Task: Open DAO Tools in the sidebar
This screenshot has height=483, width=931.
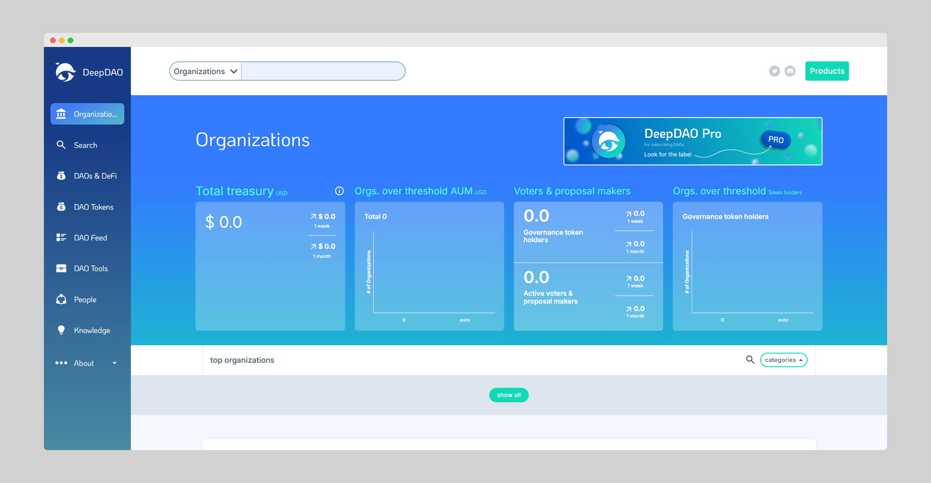Action: pos(87,268)
